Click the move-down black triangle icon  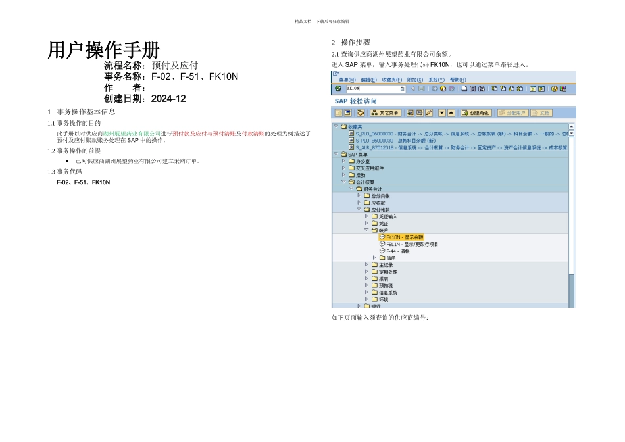[442, 113]
